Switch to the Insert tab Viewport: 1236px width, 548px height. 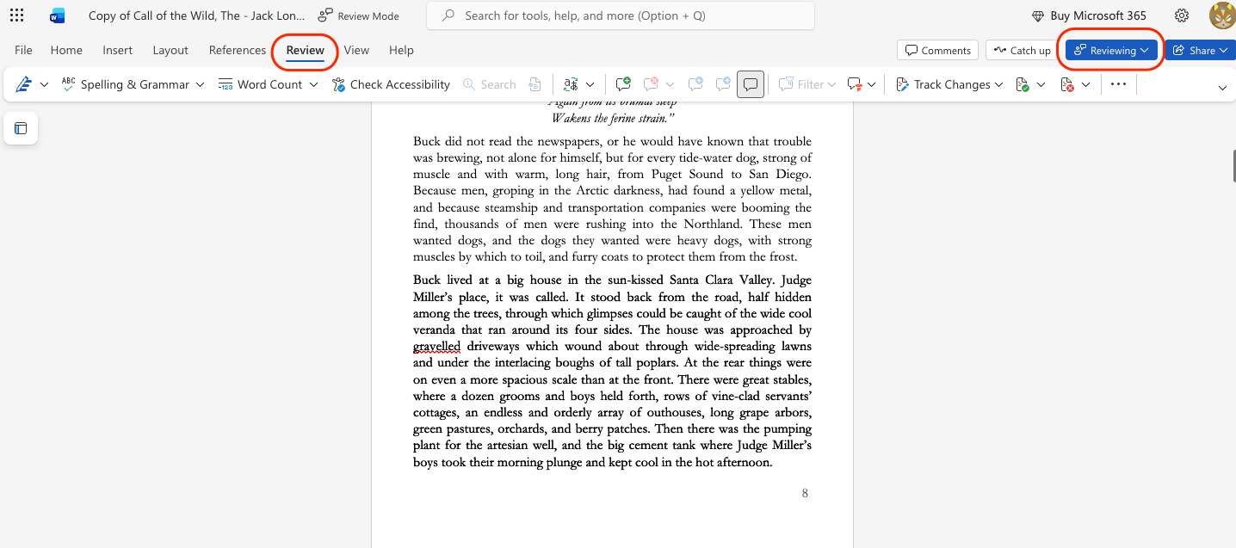(x=118, y=50)
